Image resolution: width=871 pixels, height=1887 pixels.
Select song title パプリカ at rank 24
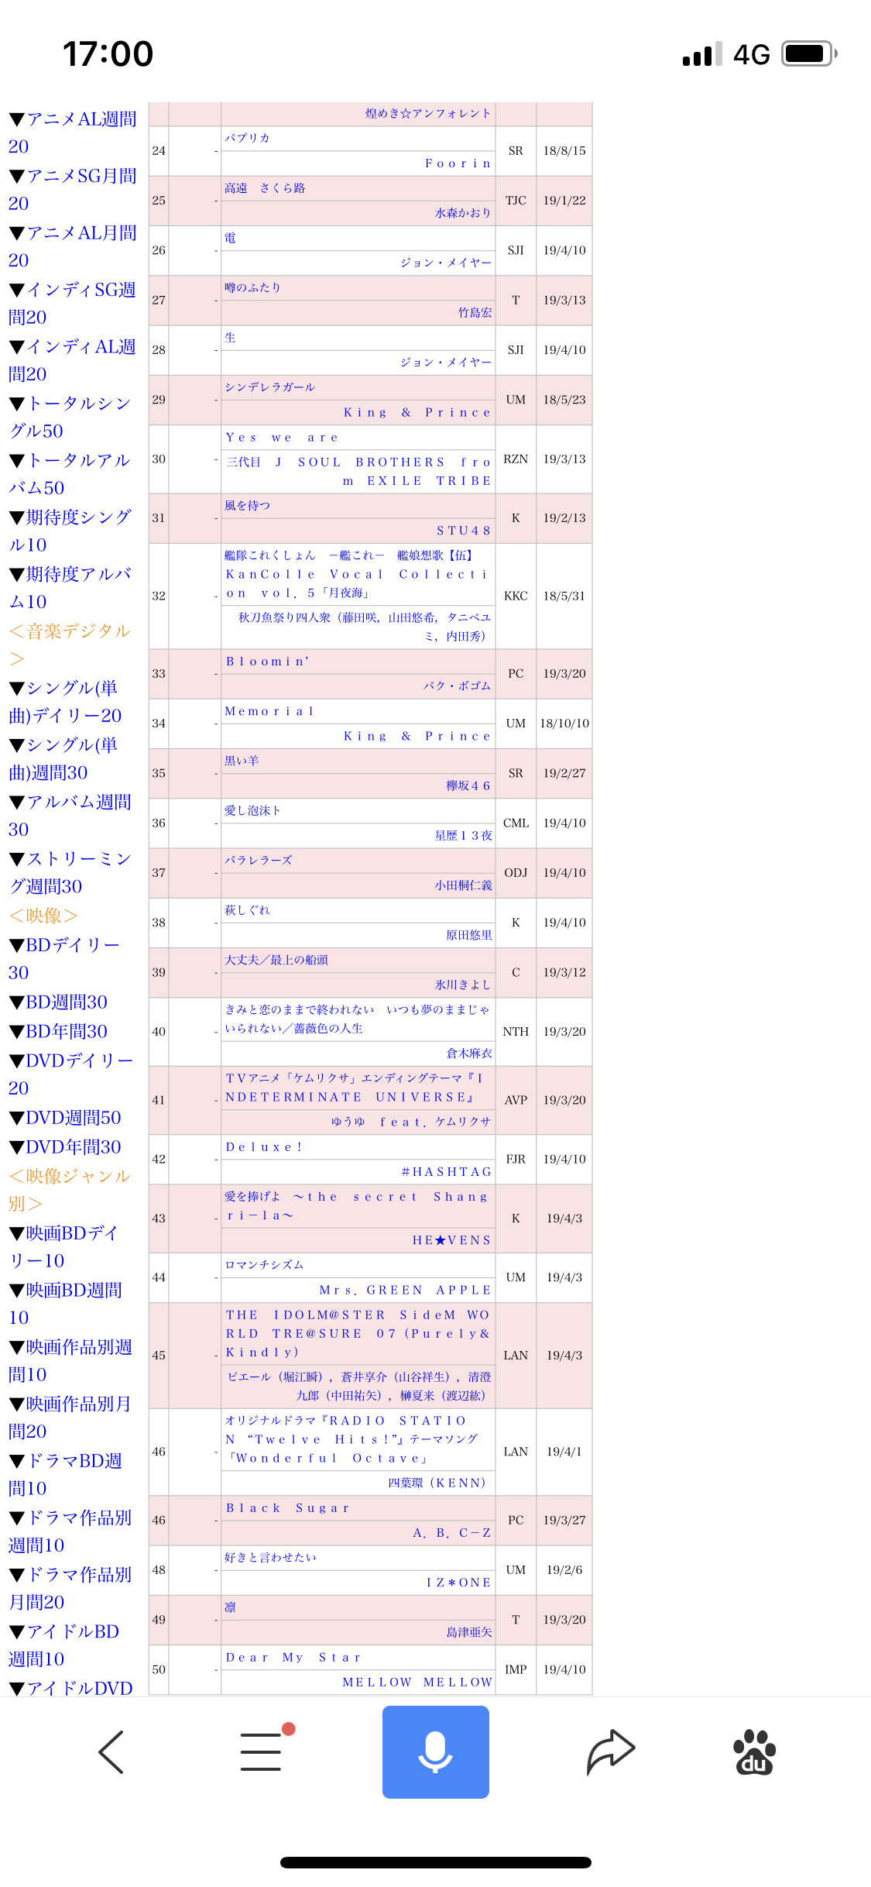click(247, 138)
